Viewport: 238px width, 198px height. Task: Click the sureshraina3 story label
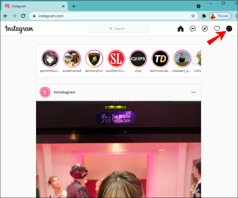pos(72,71)
